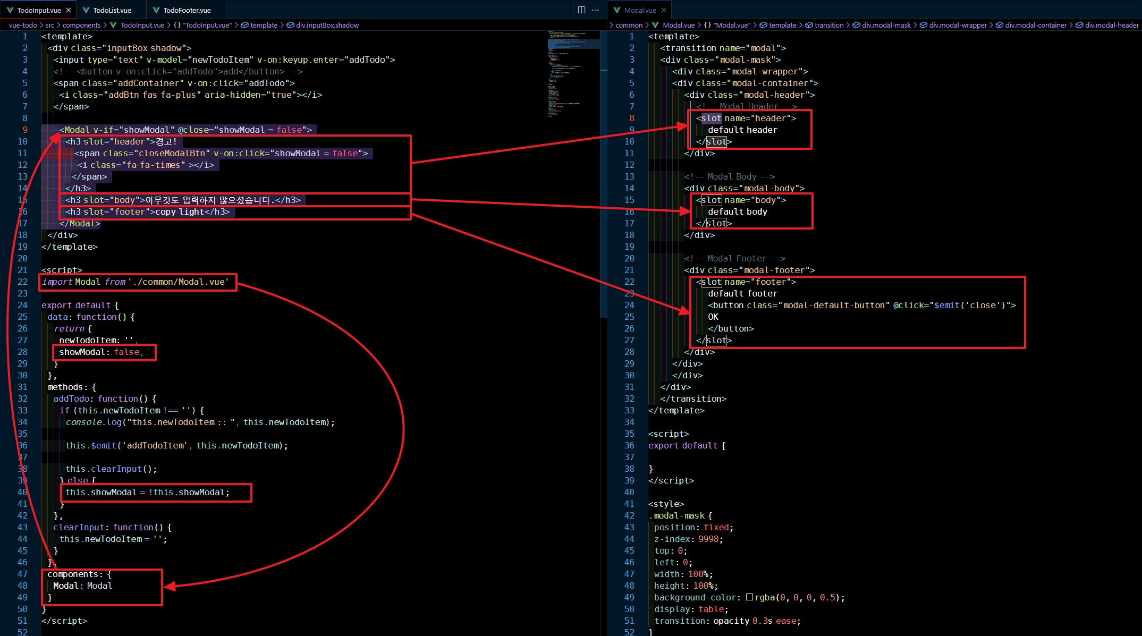Click div.modal-header breadcrumb item
The height and width of the screenshot is (636, 1142).
(1112, 25)
